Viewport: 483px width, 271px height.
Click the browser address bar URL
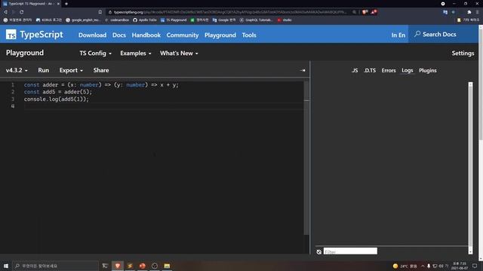(229, 12)
